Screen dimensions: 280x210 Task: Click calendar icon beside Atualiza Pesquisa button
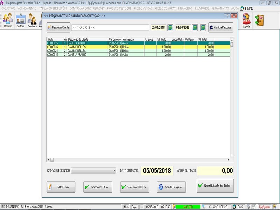[203, 28]
